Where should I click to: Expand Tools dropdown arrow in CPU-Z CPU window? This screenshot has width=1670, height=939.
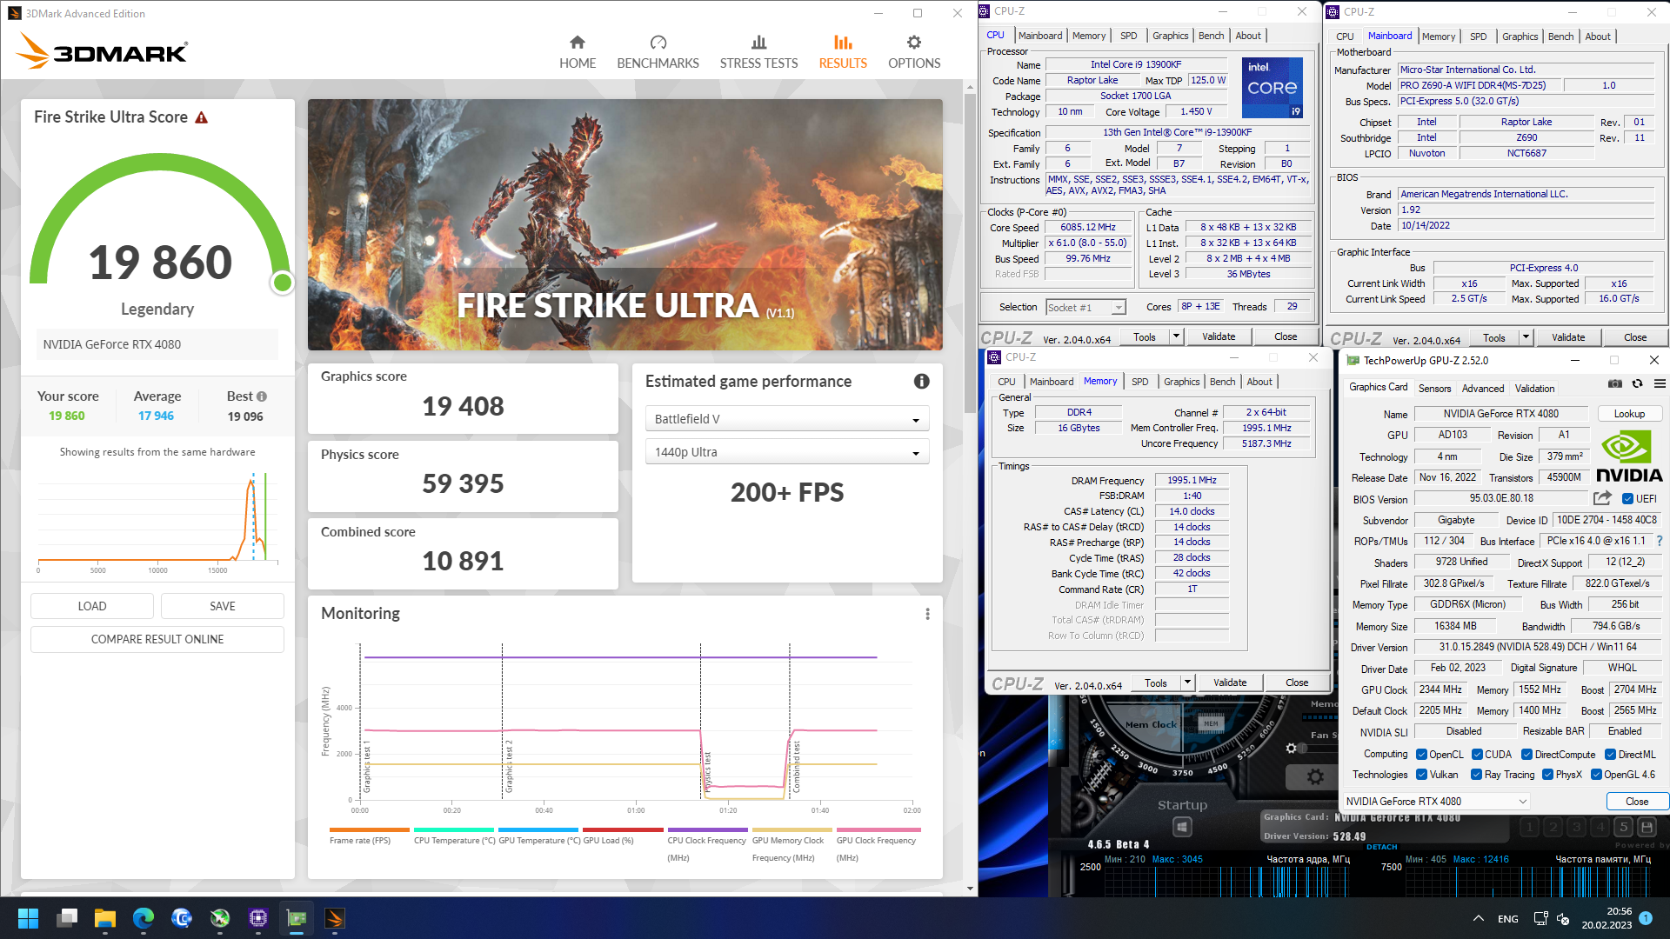tap(1176, 336)
